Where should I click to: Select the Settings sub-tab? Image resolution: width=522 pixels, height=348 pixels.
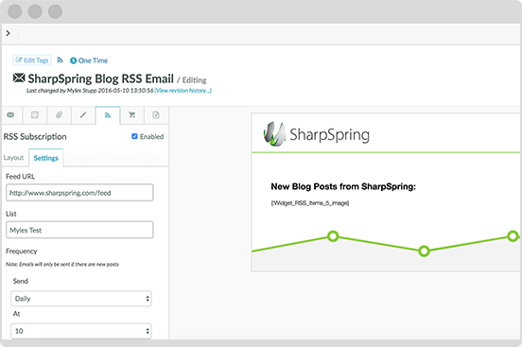point(46,158)
